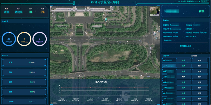The width and height of the screenshot is (211, 105).
Task: Select the 一氧化碳 factor row
Action: 24,101
